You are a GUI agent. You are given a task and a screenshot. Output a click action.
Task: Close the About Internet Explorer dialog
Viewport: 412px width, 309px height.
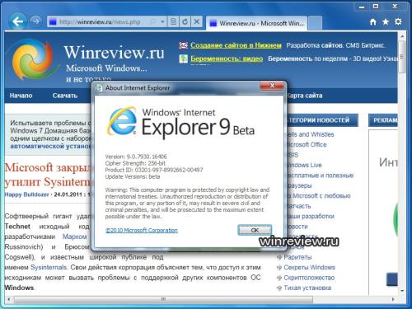click(272, 86)
